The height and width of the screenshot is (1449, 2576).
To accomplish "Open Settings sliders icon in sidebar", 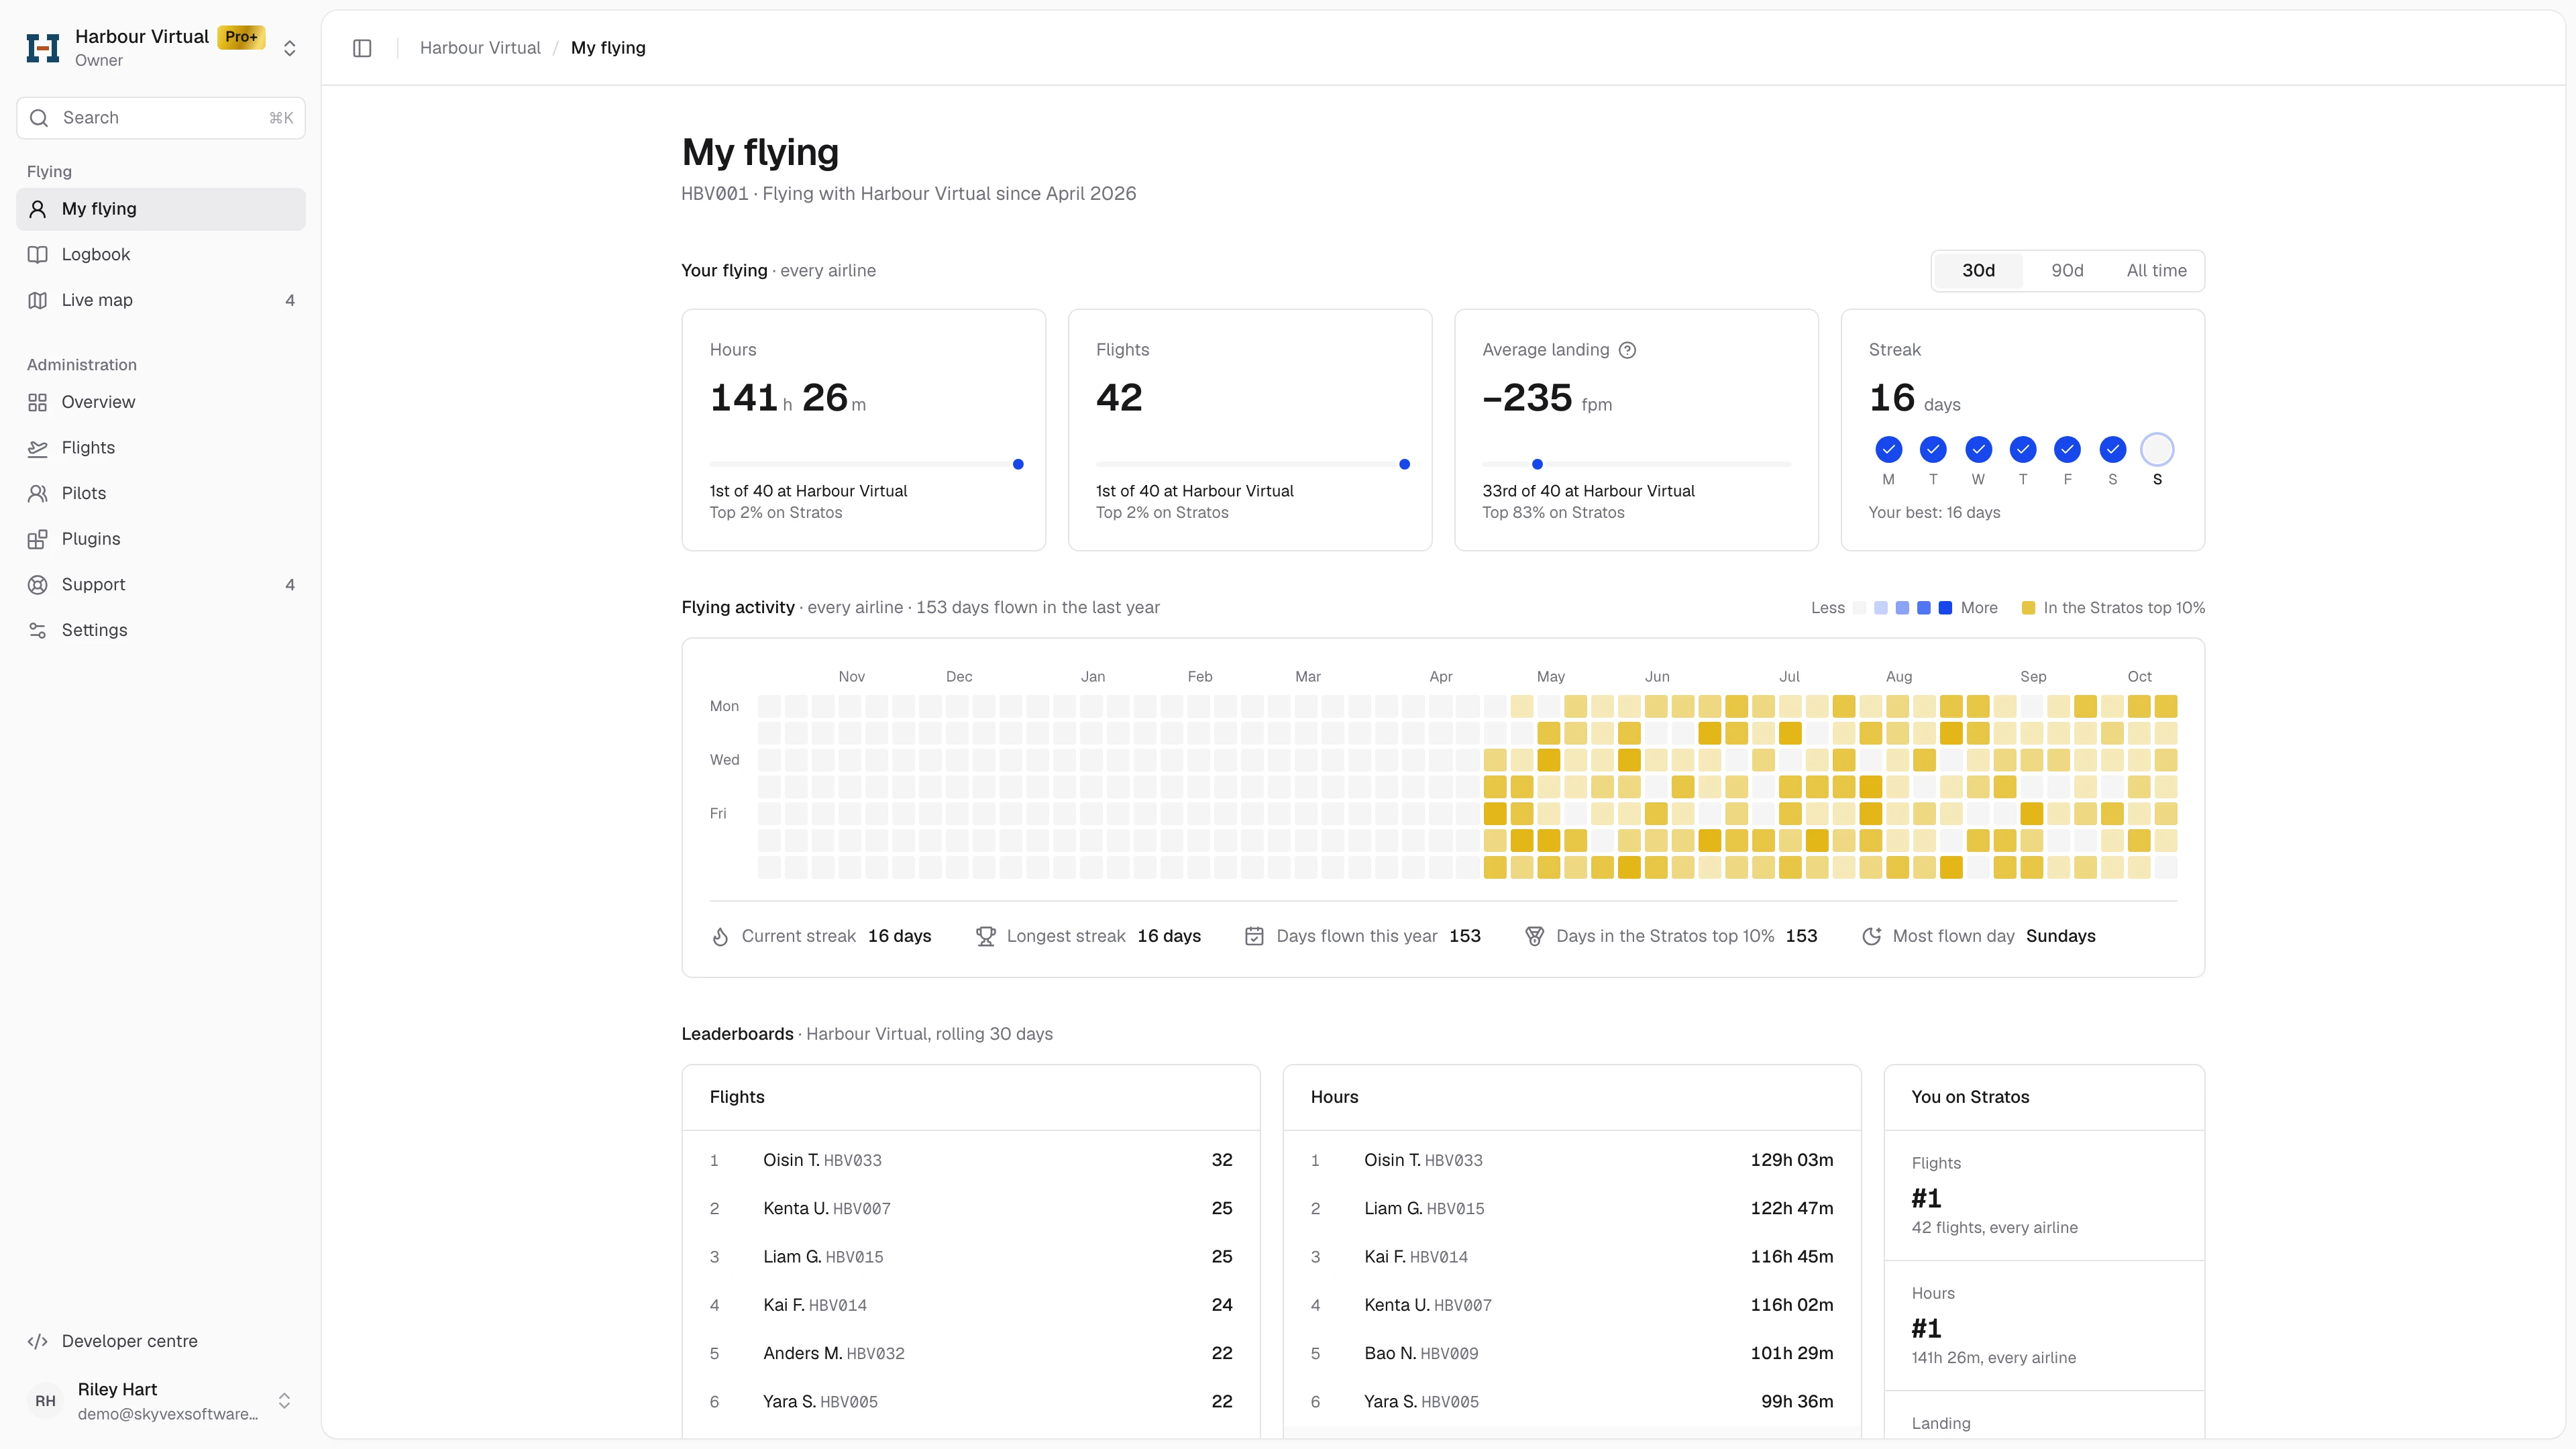I will (38, 630).
